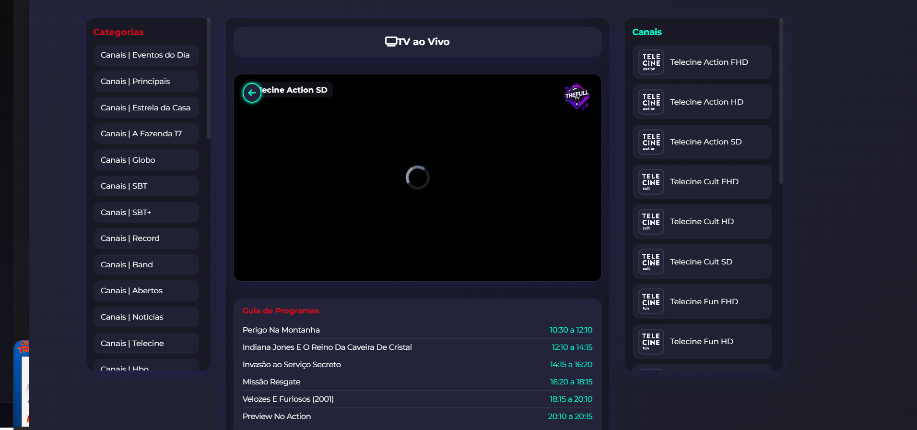This screenshot has height=430, width=917.
Task: Open the Canais | Noticias category
Action: (146, 317)
